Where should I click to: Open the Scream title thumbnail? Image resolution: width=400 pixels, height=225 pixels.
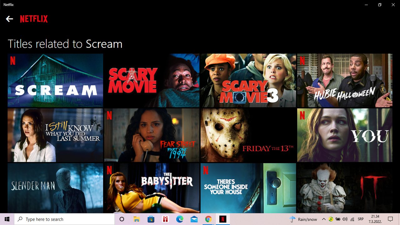[x=55, y=80]
